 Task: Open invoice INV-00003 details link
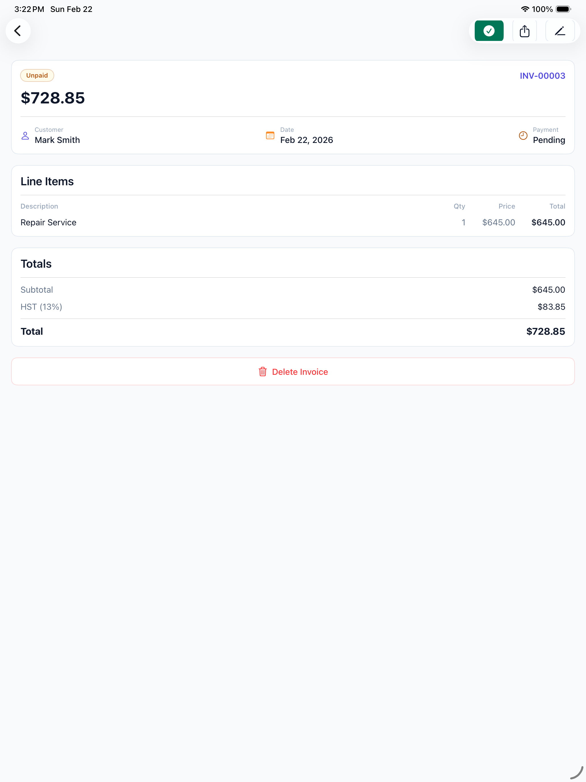click(x=542, y=76)
